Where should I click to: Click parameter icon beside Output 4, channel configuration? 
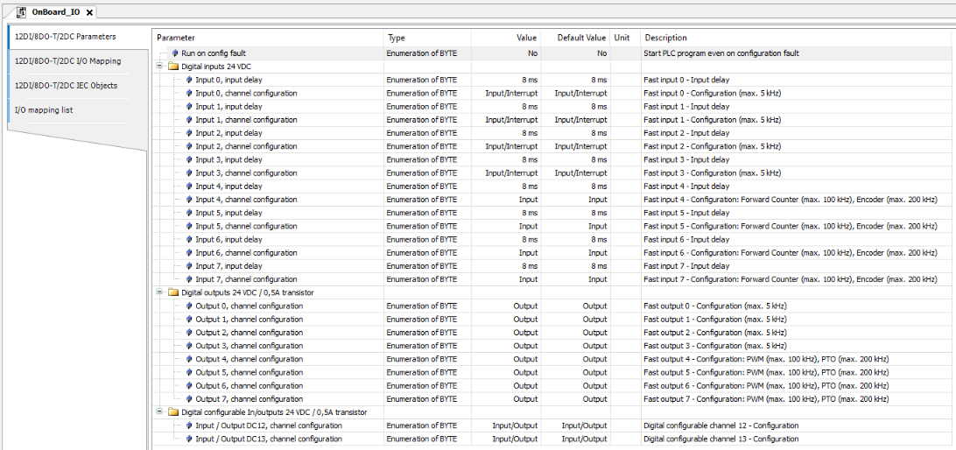(x=189, y=359)
